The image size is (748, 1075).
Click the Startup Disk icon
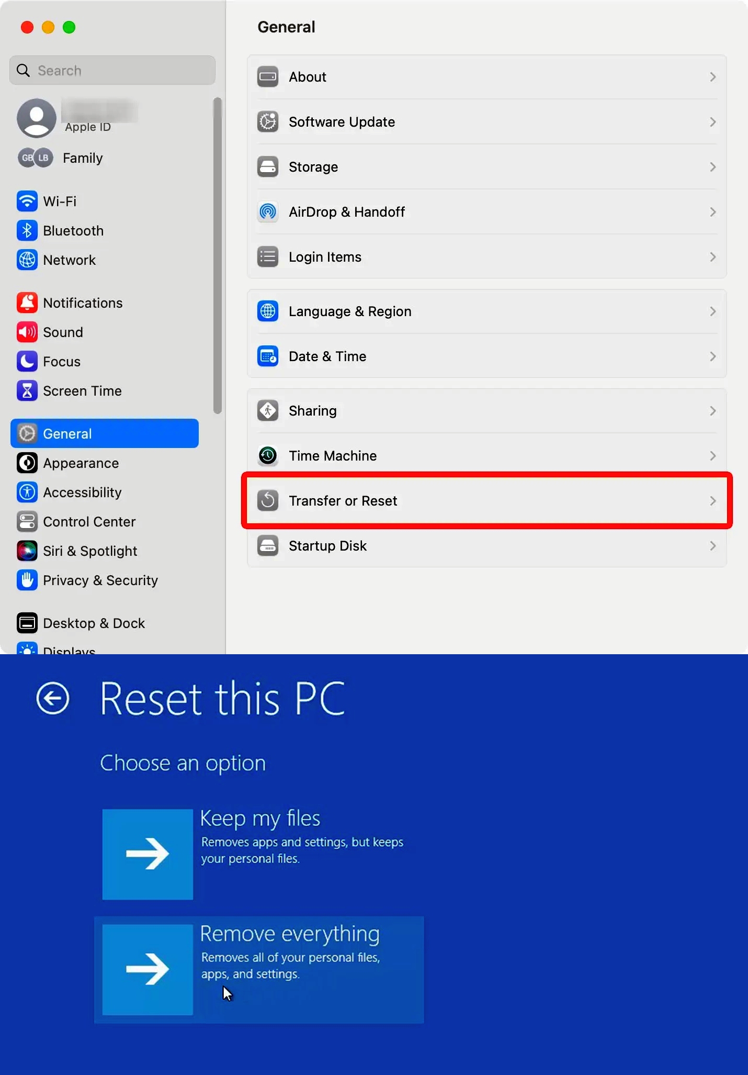point(268,546)
